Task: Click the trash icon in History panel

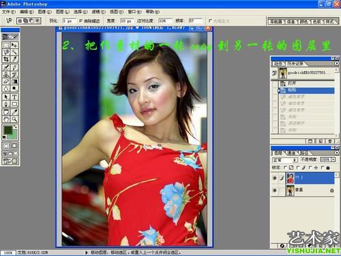Action: tap(329, 141)
